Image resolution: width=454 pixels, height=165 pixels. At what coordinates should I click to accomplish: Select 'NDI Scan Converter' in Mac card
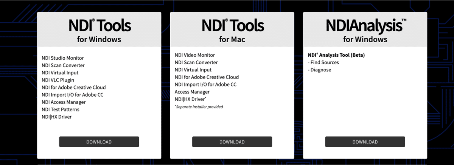click(x=196, y=62)
